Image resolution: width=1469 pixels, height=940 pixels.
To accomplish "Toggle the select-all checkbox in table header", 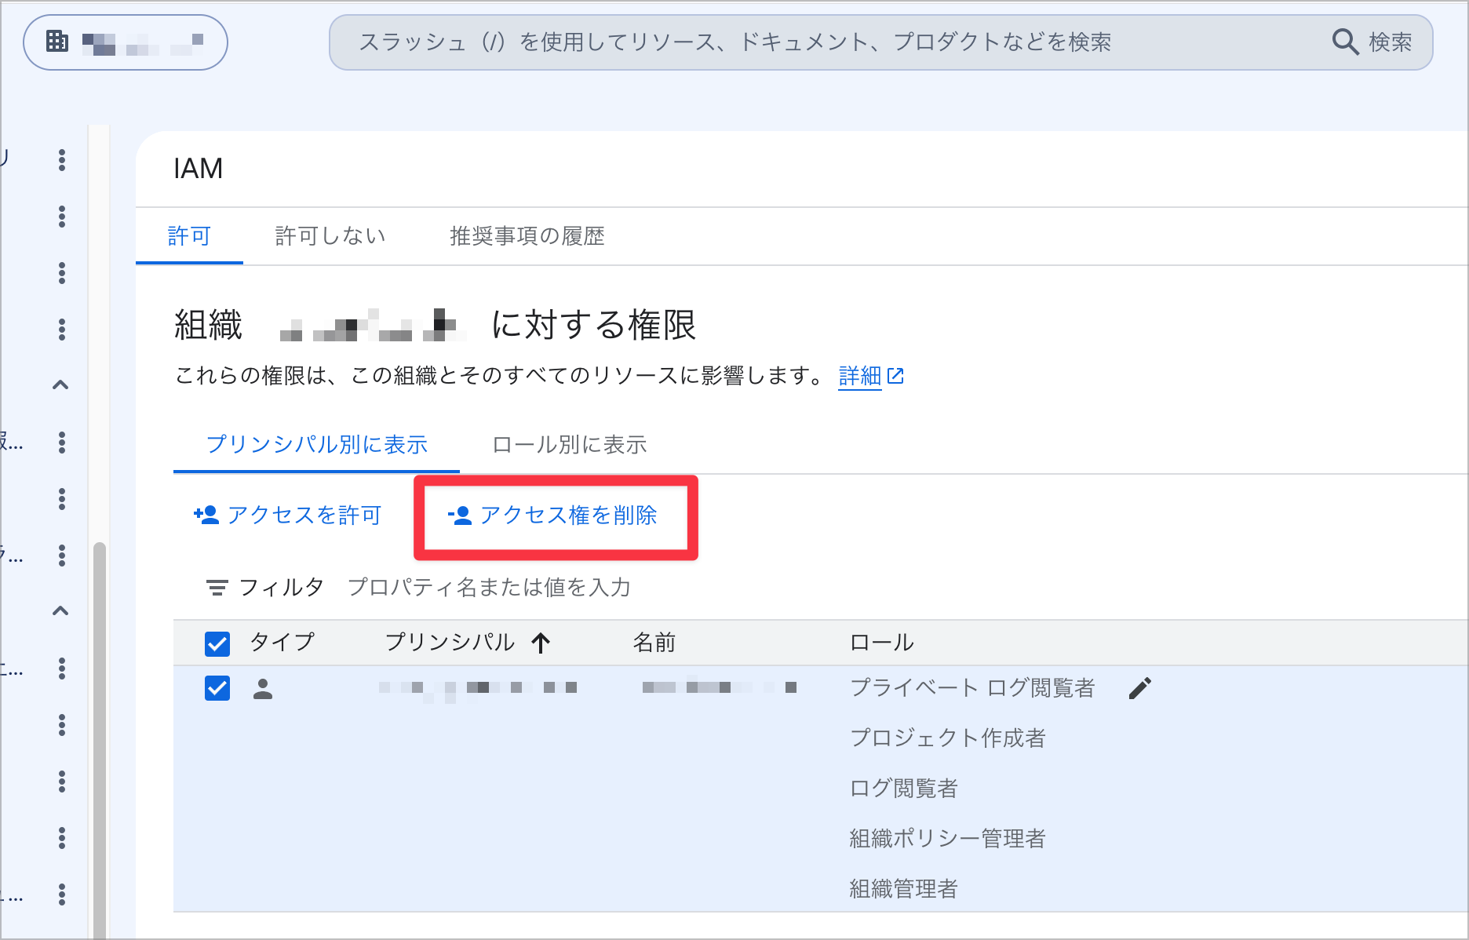I will (x=217, y=644).
